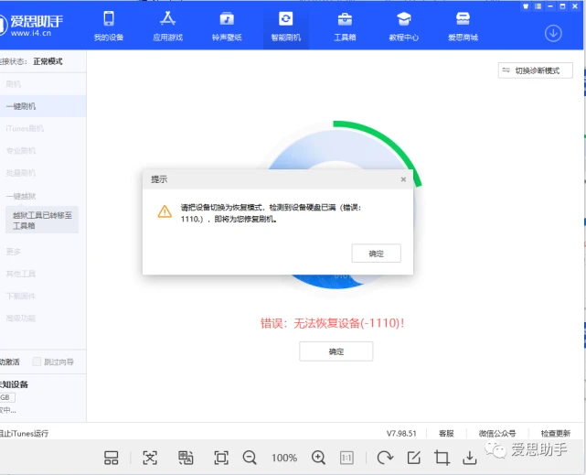Viewport: 586px width, 475px height.
Task: Click the download manager circle icon
Action: [553, 33]
